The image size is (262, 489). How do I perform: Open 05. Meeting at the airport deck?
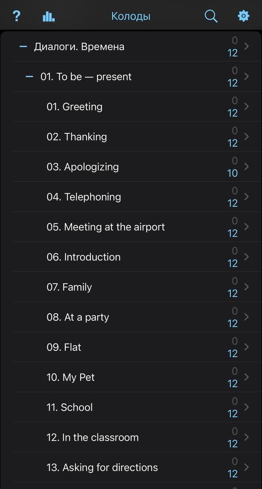coord(105,227)
